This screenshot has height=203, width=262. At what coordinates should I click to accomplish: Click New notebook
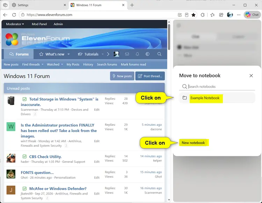click(193, 143)
